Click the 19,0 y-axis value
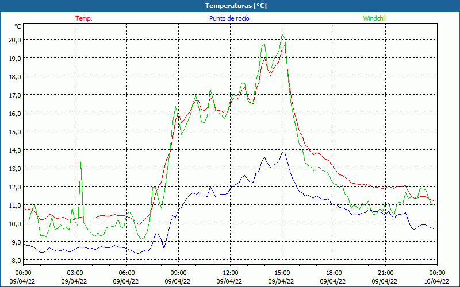460x287 pixels. tap(15, 59)
